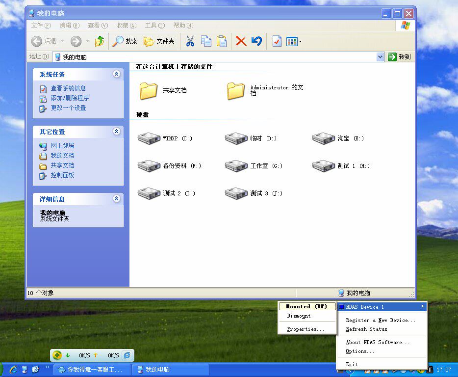Expand quick launch overflow chevron
The height and width of the screenshot is (377, 458).
(x=47, y=367)
